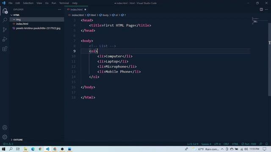Click the 11:55 PM taskbar clock
Viewport: 271px width, 152px height.
click(254, 149)
